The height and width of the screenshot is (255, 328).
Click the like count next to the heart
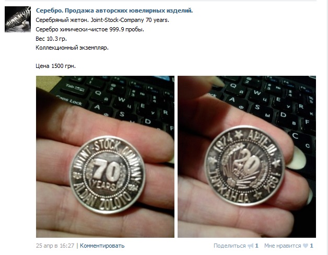coord(311,246)
